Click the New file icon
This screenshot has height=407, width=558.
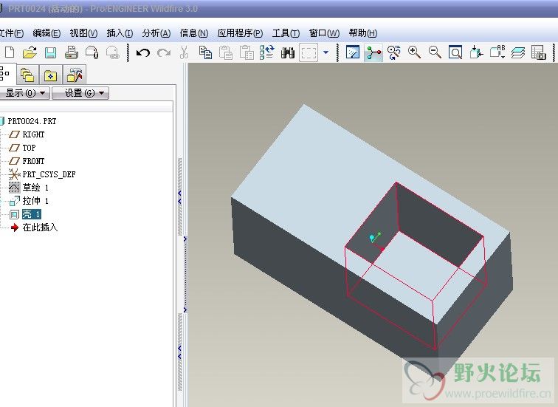tap(10, 52)
